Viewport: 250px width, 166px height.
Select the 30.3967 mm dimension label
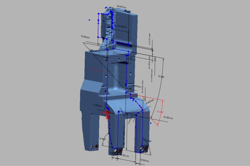point(144,161)
